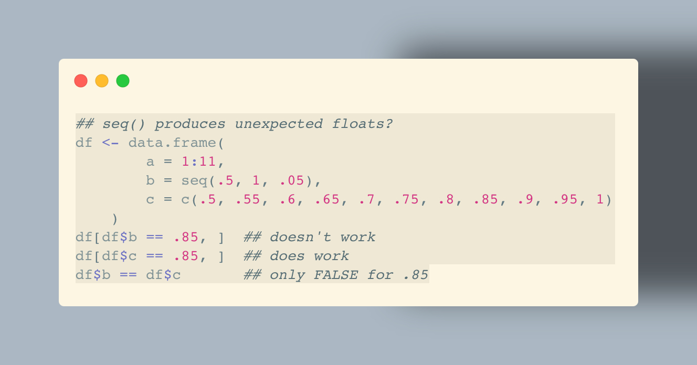Click the variable name 'a' in data.frame
This screenshot has width=697, height=365.
(150, 162)
